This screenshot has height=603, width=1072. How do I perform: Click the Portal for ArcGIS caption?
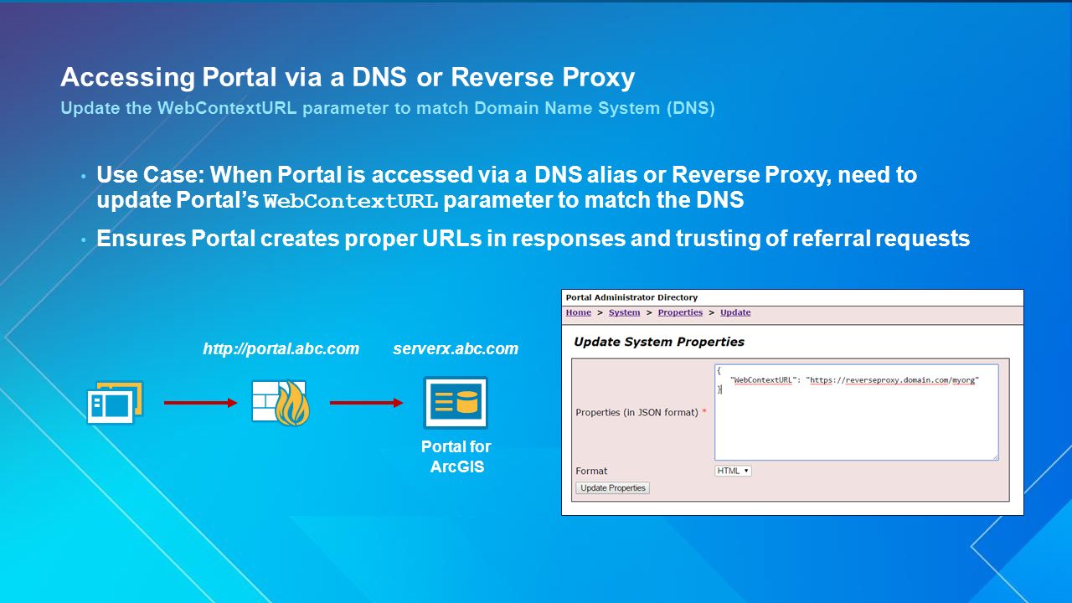point(456,456)
